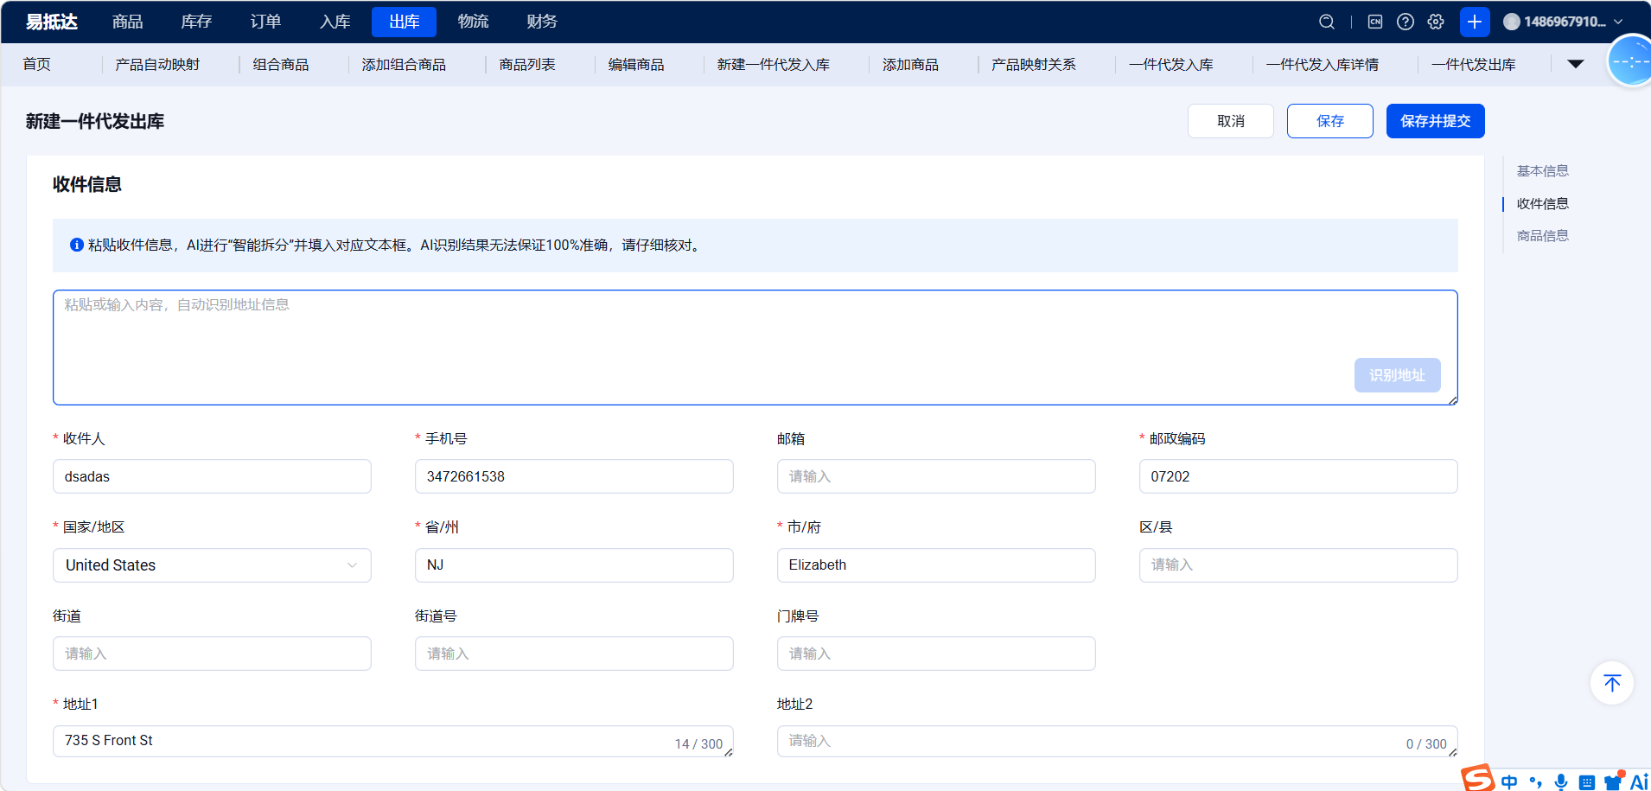
Task: Switch to the 一件代发入库 tab
Action: click(x=1171, y=64)
